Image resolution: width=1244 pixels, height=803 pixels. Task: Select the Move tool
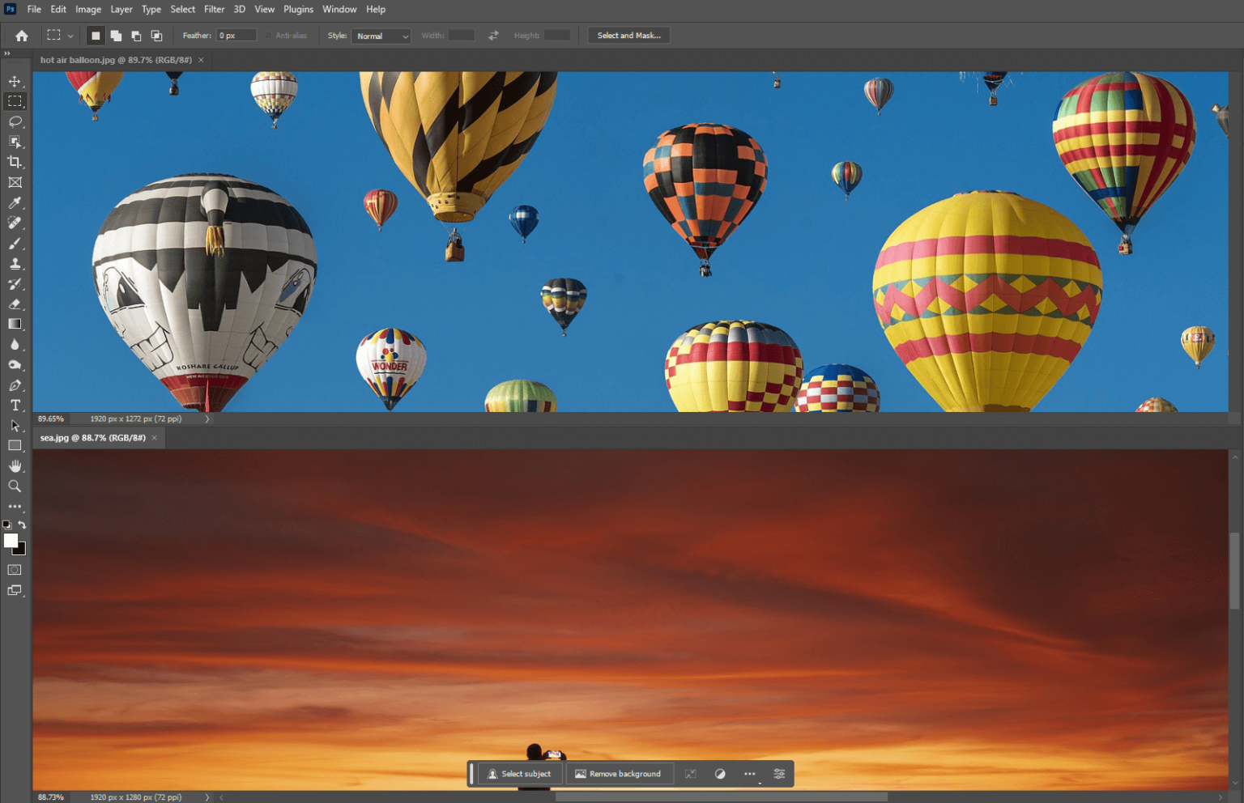pos(15,81)
